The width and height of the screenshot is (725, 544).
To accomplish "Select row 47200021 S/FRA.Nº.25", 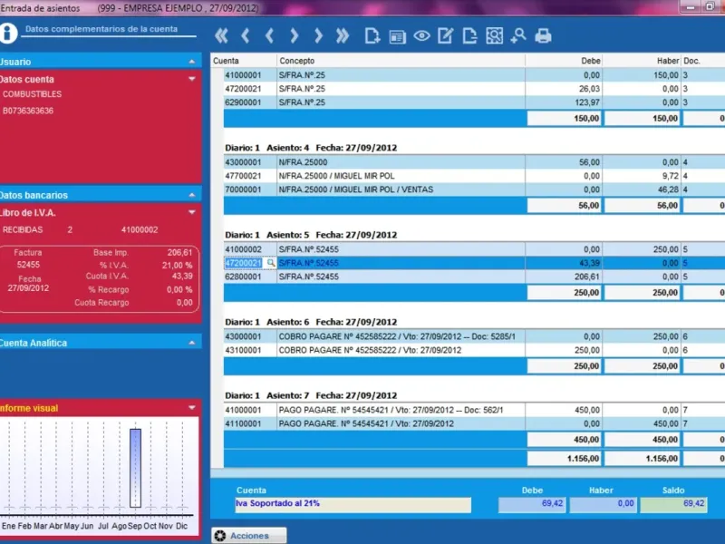I will click(474, 89).
